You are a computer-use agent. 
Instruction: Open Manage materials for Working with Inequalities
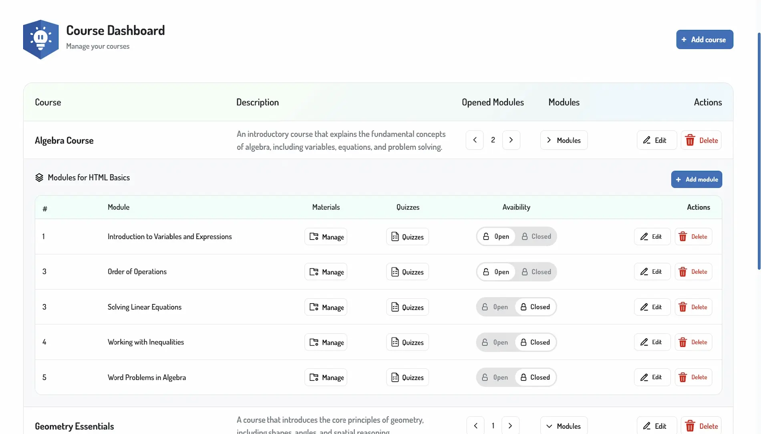(x=326, y=342)
